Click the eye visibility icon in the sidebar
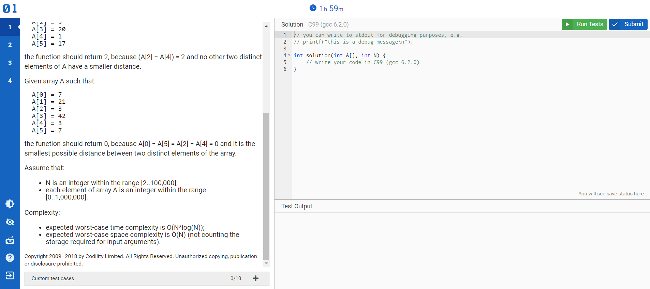The height and width of the screenshot is (289, 650). (10, 222)
